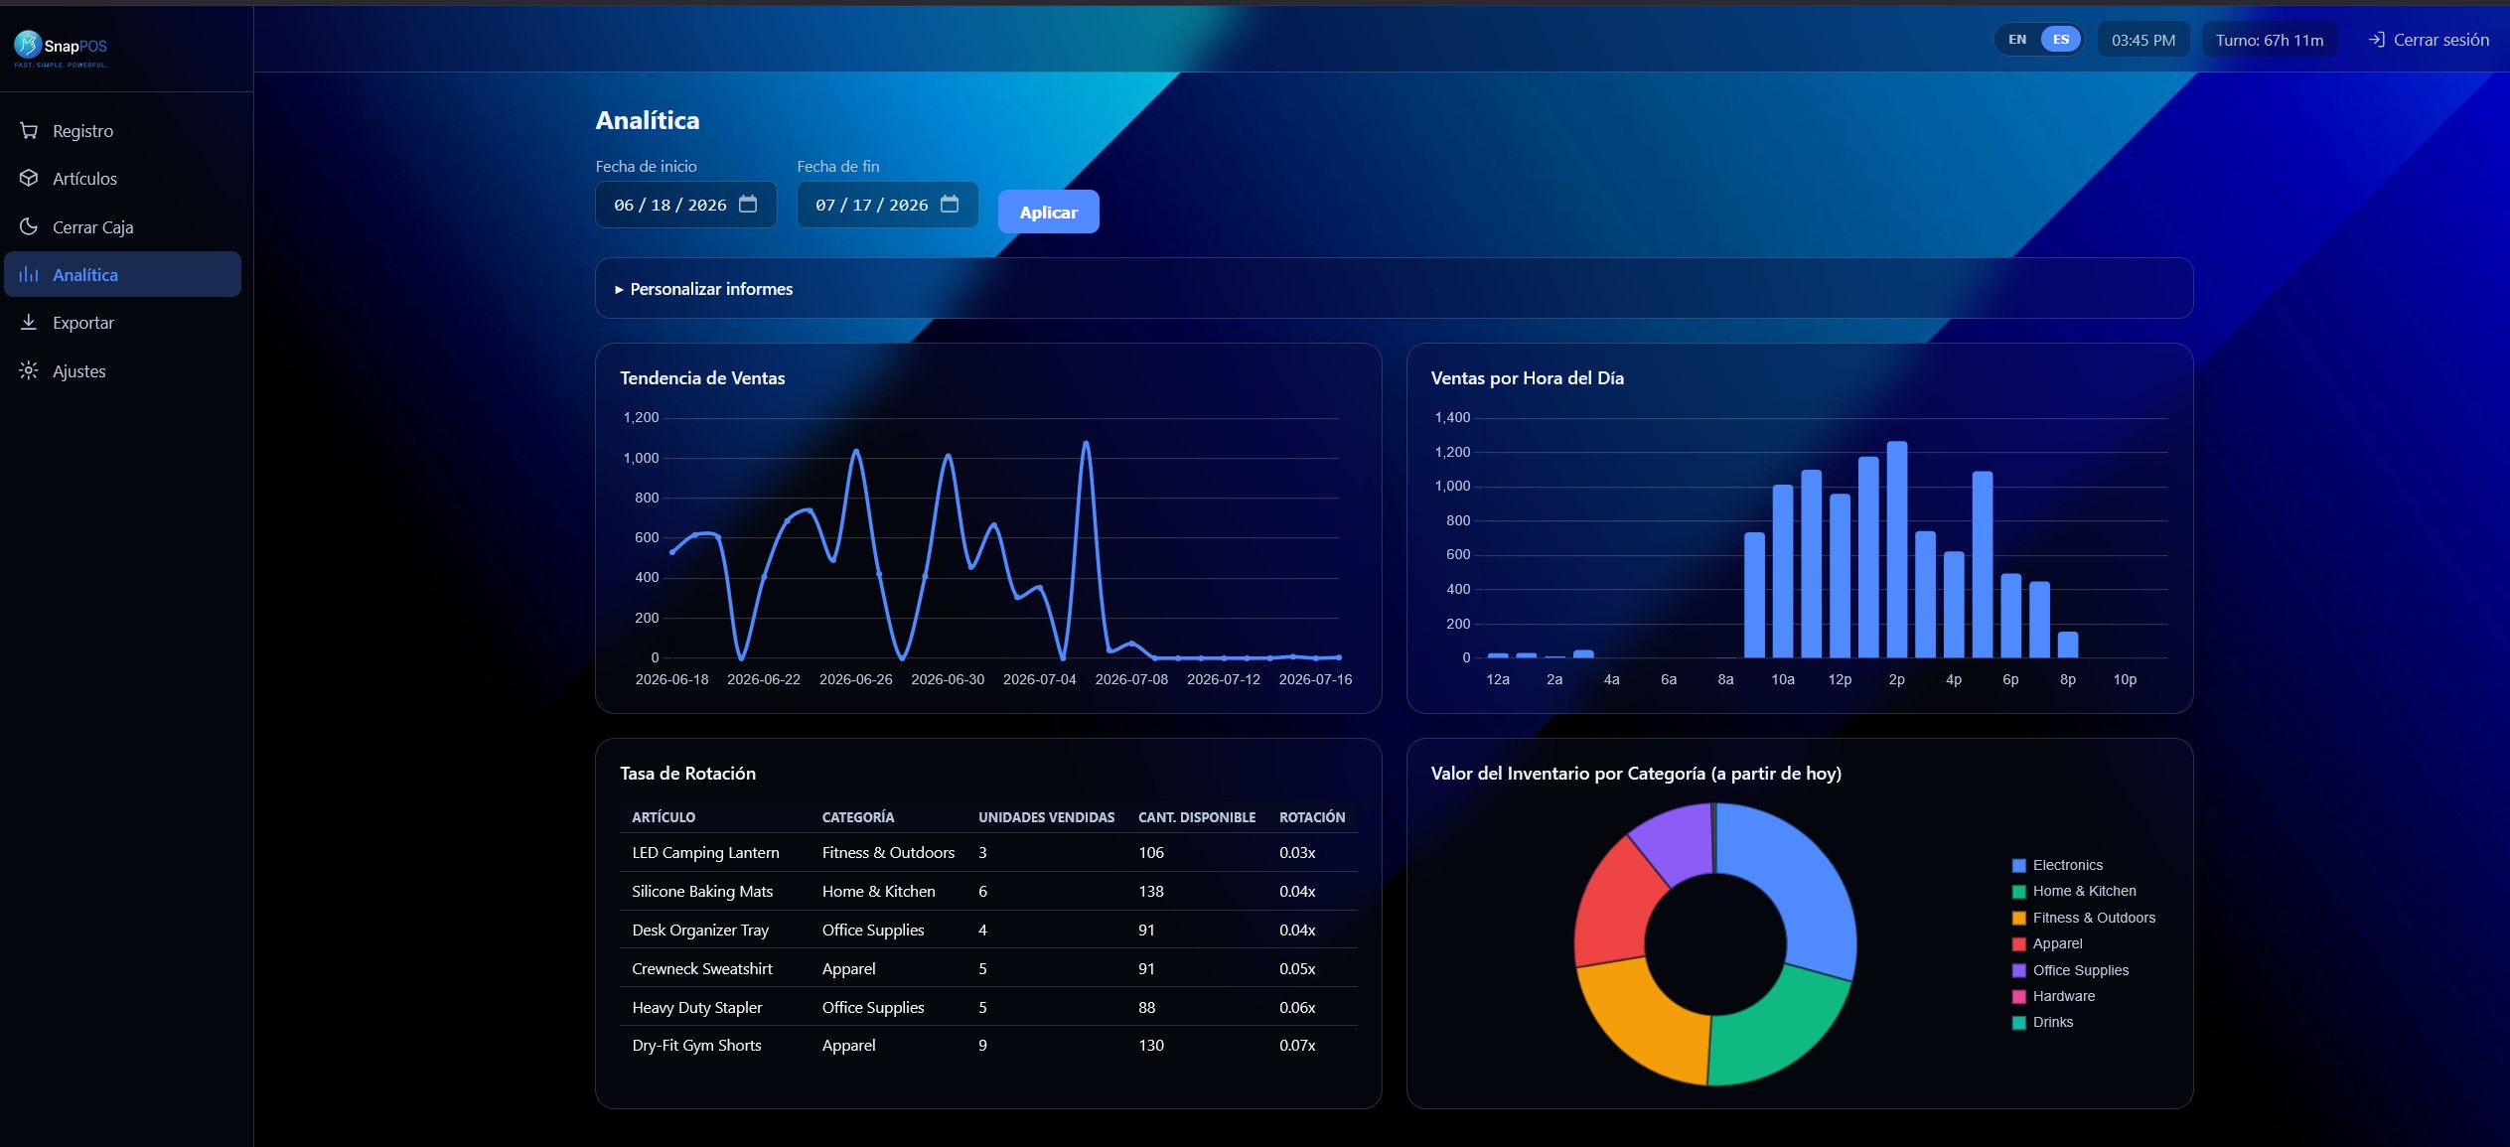The height and width of the screenshot is (1147, 2510).
Task: Click the Analítica bar chart icon
Action: click(x=29, y=274)
